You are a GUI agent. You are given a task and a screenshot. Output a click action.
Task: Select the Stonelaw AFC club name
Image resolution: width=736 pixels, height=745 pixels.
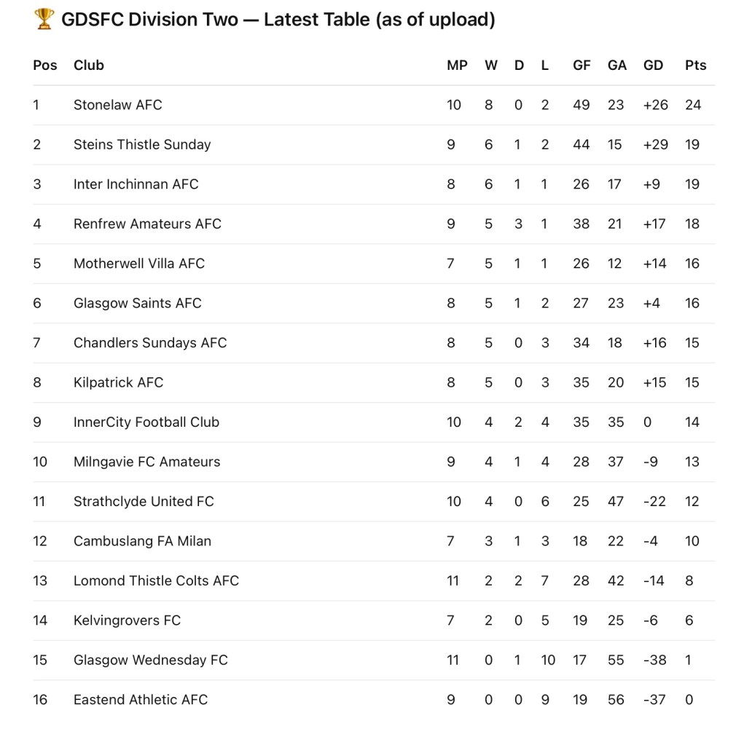coord(118,105)
